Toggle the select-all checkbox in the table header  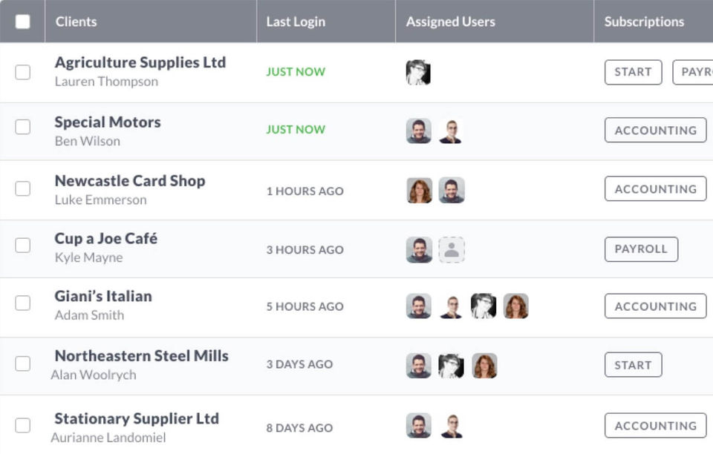click(x=23, y=22)
